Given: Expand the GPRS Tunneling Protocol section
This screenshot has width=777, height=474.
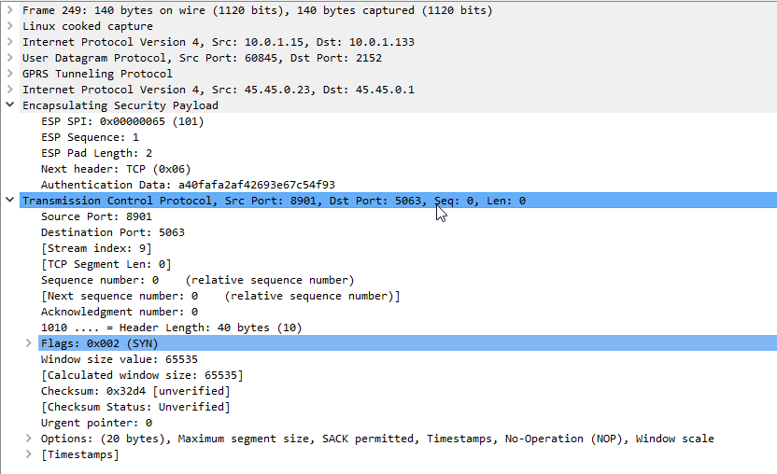Looking at the screenshot, I should pyautogui.click(x=9, y=74).
